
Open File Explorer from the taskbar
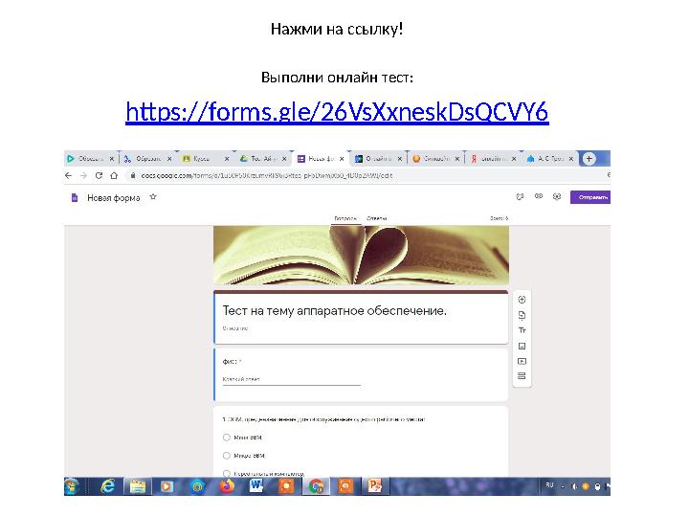pyautogui.click(x=138, y=486)
